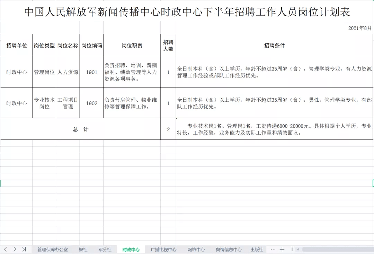Viewport: 374px width, 254px height.
Task: Select the 招聘人数 header cell
Action: [168, 45]
